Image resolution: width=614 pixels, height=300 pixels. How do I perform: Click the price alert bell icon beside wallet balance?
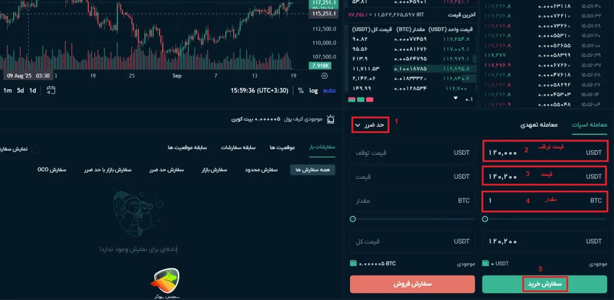click(x=331, y=120)
